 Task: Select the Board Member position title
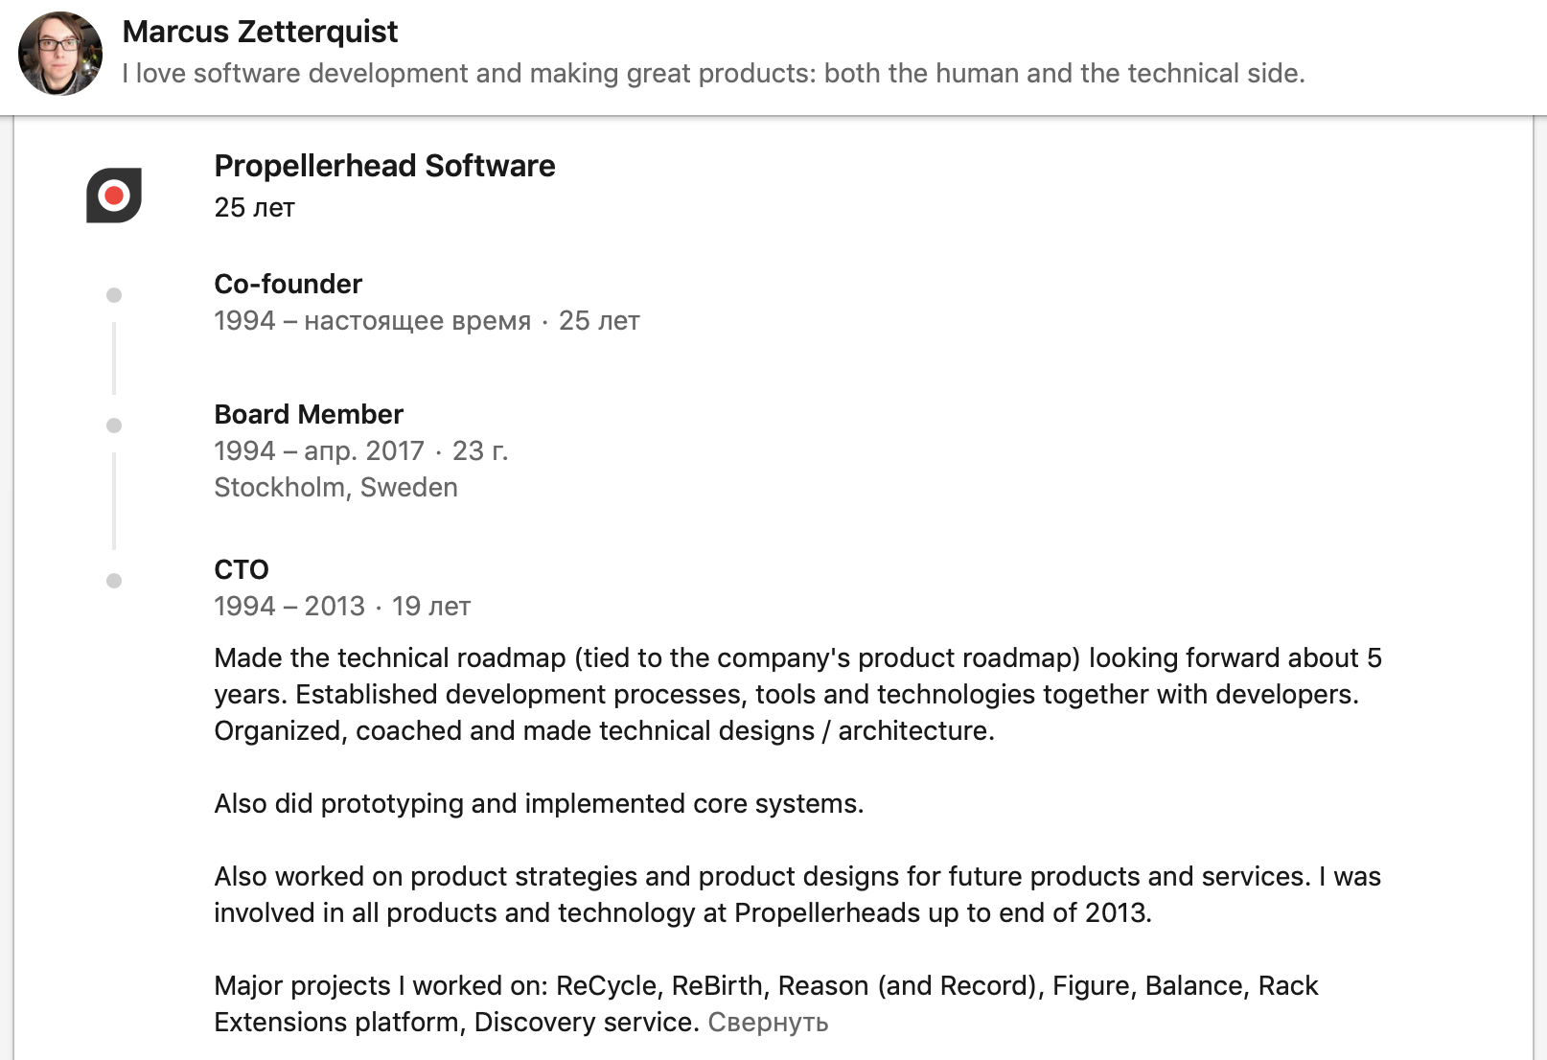(309, 414)
